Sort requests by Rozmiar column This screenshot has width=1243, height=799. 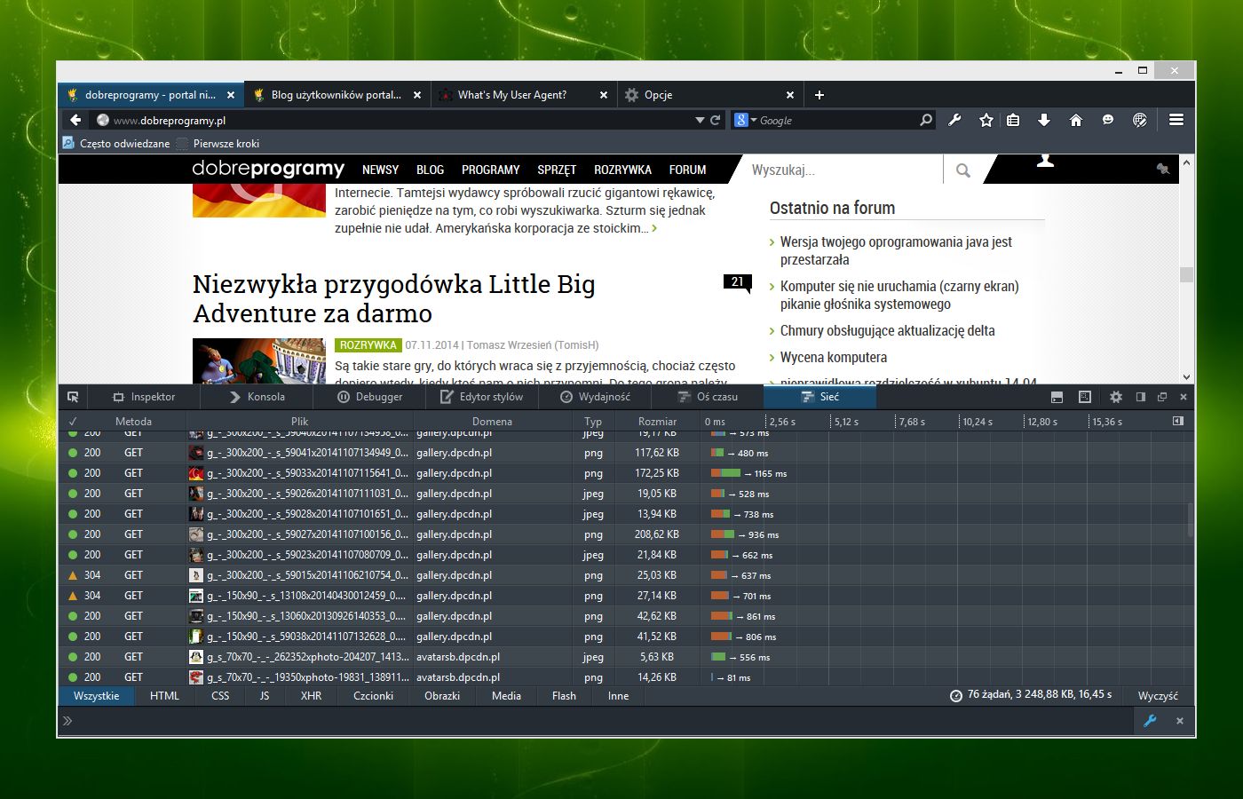click(x=657, y=422)
